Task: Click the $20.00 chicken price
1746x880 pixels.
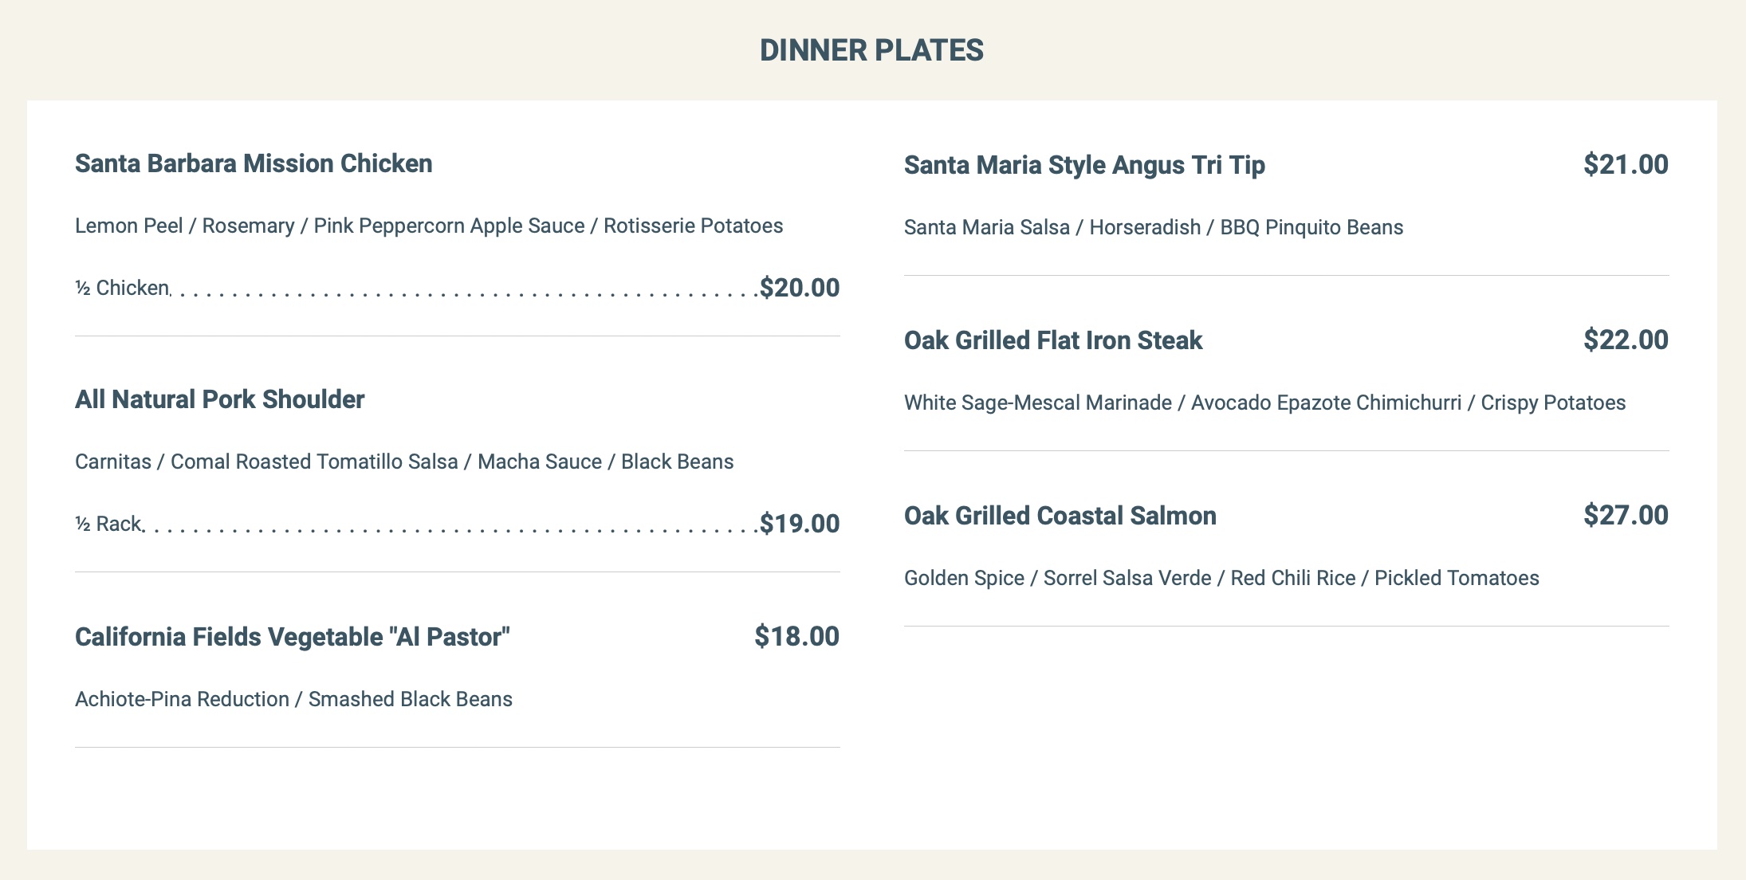Action: pyautogui.click(x=799, y=288)
